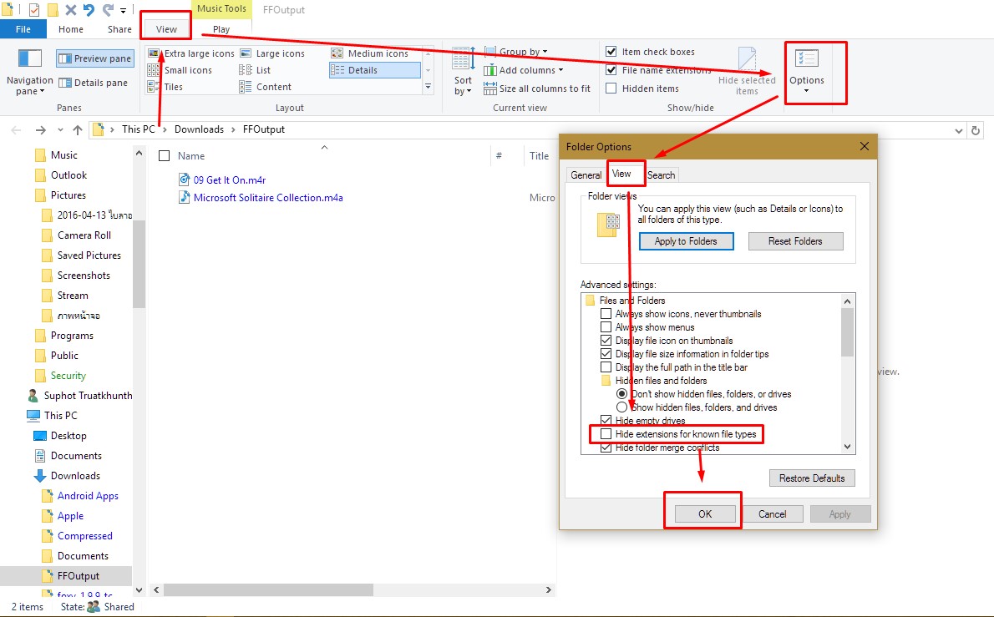The image size is (994, 617).
Task: Click the Redo icon in quick access toolbar
Action: (109, 9)
